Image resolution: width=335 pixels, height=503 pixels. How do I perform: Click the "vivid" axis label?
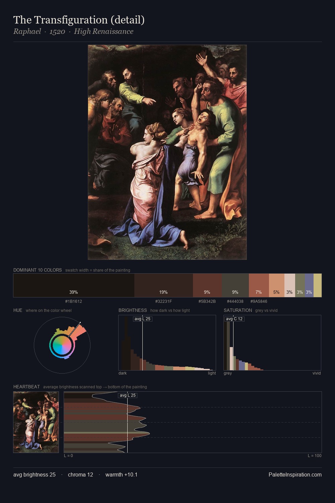click(317, 373)
